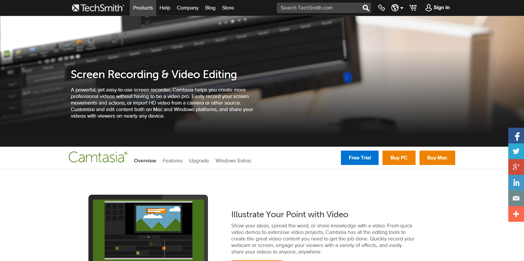Click the TechSmith logo
Image resolution: width=524 pixels, height=261 pixels.
(x=98, y=8)
